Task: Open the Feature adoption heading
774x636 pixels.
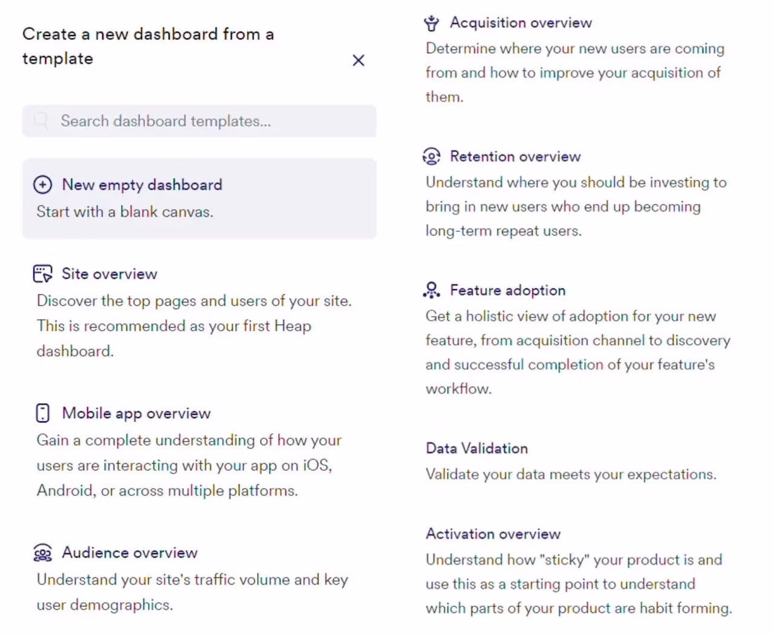Action: point(508,290)
